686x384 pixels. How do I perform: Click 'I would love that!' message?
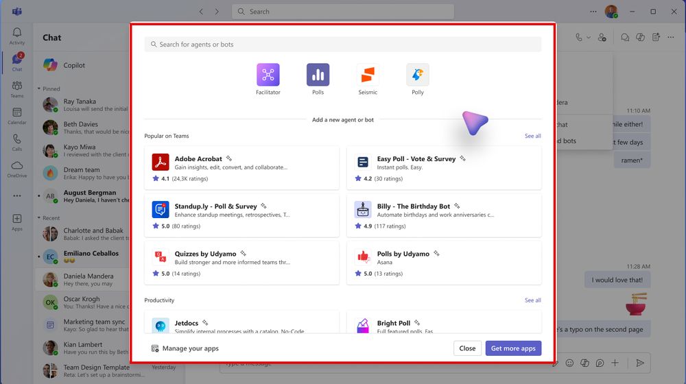coord(617,280)
